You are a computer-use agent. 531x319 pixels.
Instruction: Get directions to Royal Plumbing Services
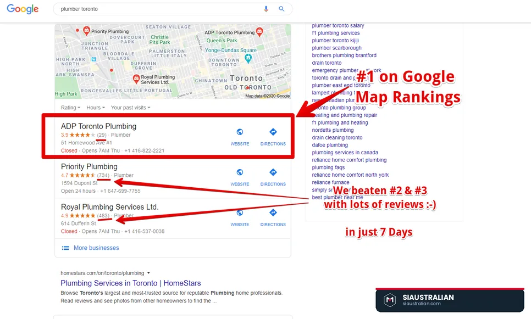tap(273, 212)
